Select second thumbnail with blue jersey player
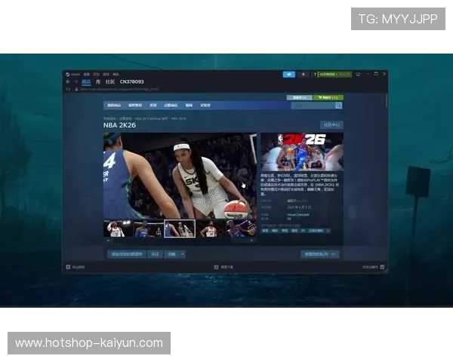Screen dimensions: 453x362 coord(148,229)
